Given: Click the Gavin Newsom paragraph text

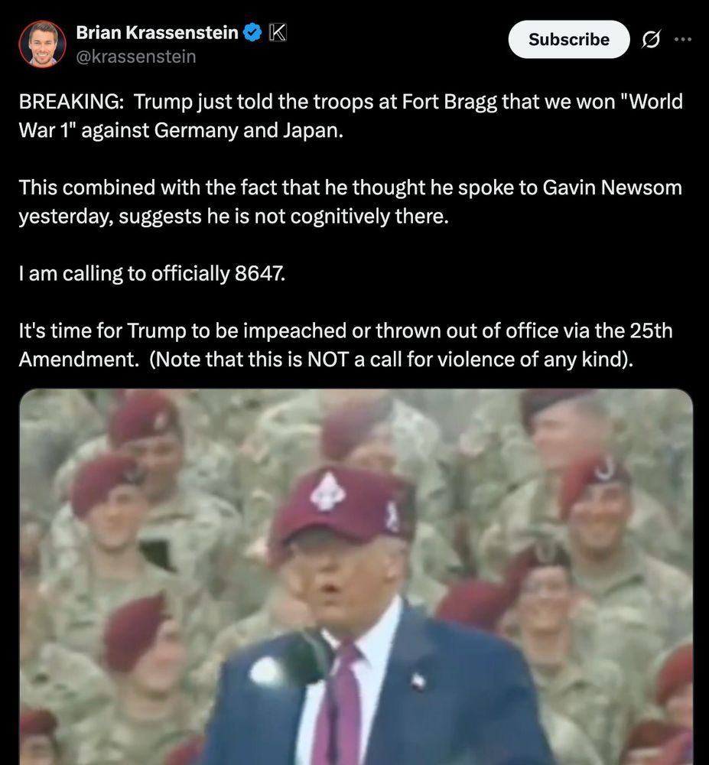Looking at the screenshot, I should [350, 201].
